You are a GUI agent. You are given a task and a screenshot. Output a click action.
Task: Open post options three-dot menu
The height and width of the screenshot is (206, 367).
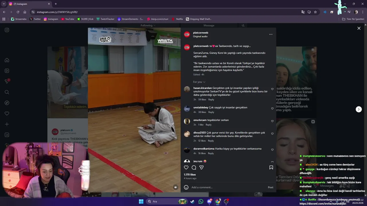point(271,34)
